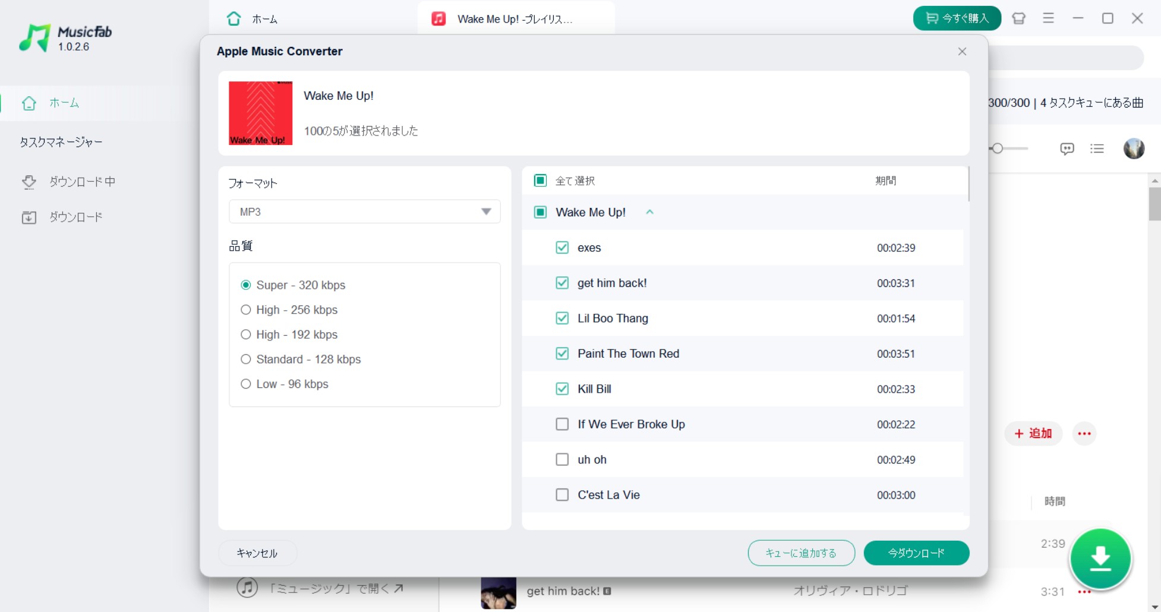Click the キューに追加する button
This screenshot has width=1161, height=612.
[x=801, y=553]
